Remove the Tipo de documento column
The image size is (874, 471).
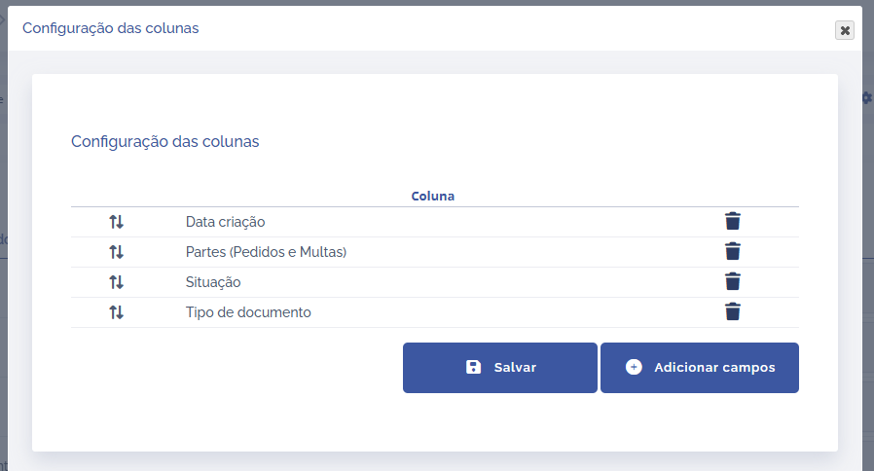[x=733, y=312]
